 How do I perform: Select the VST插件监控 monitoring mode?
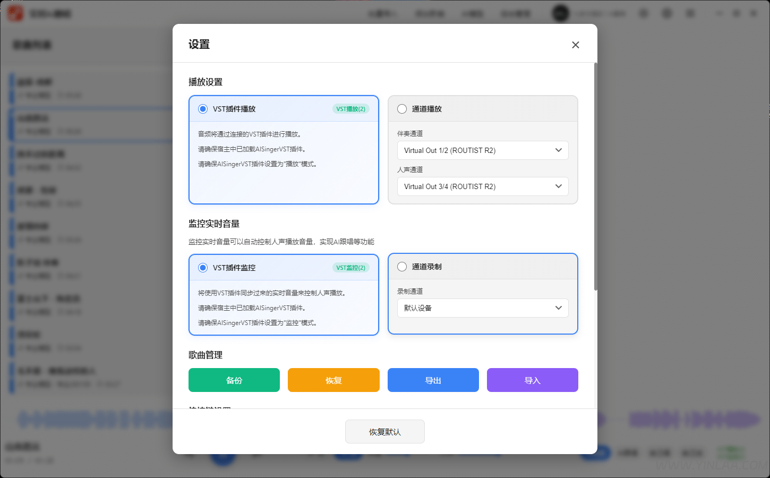202,267
